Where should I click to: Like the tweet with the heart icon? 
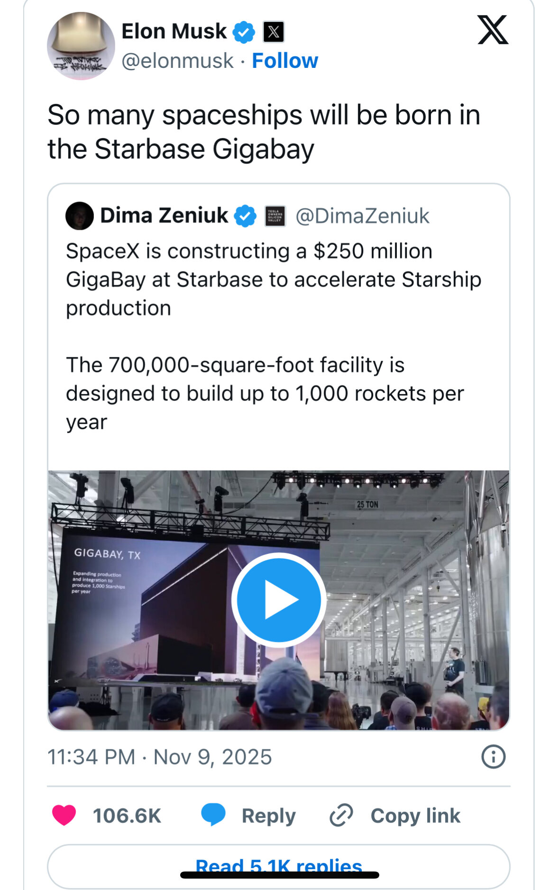click(64, 815)
